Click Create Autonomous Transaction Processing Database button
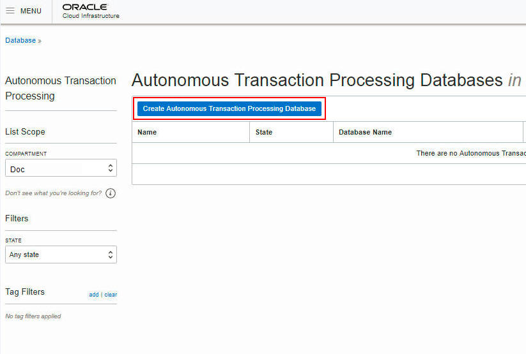The width and height of the screenshot is (526, 354). click(x=229, y=108)
